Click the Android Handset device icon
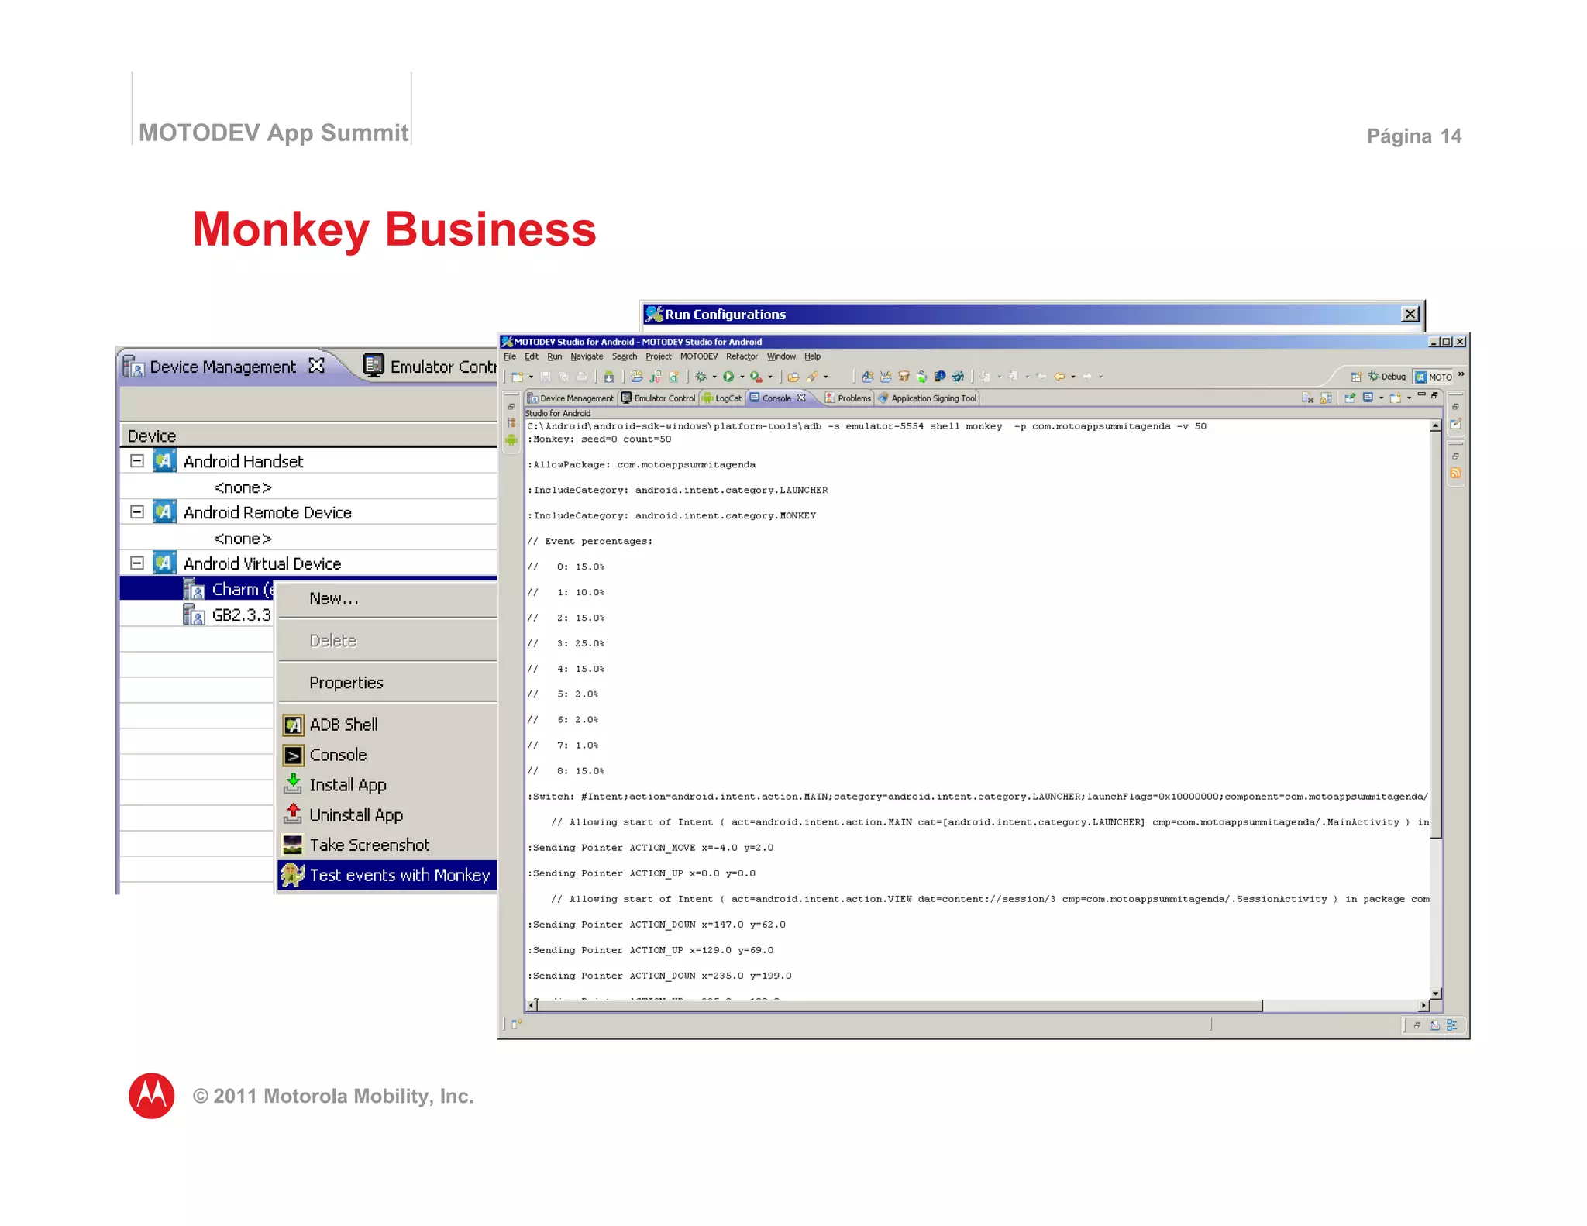The image size is (1587, 1226). coord(164,461)
